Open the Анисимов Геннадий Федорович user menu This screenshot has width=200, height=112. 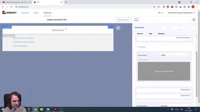(181, 13)
